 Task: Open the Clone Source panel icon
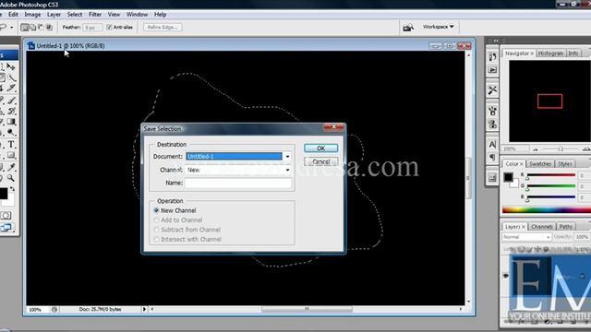pos(492,124)
